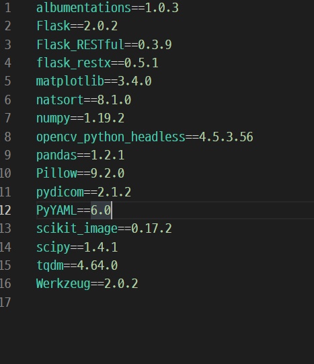The height and width of the screenshot is (364, 314).
Task: Click the opencv_python_headless==4.5.3.56 line
Action: 145,137
